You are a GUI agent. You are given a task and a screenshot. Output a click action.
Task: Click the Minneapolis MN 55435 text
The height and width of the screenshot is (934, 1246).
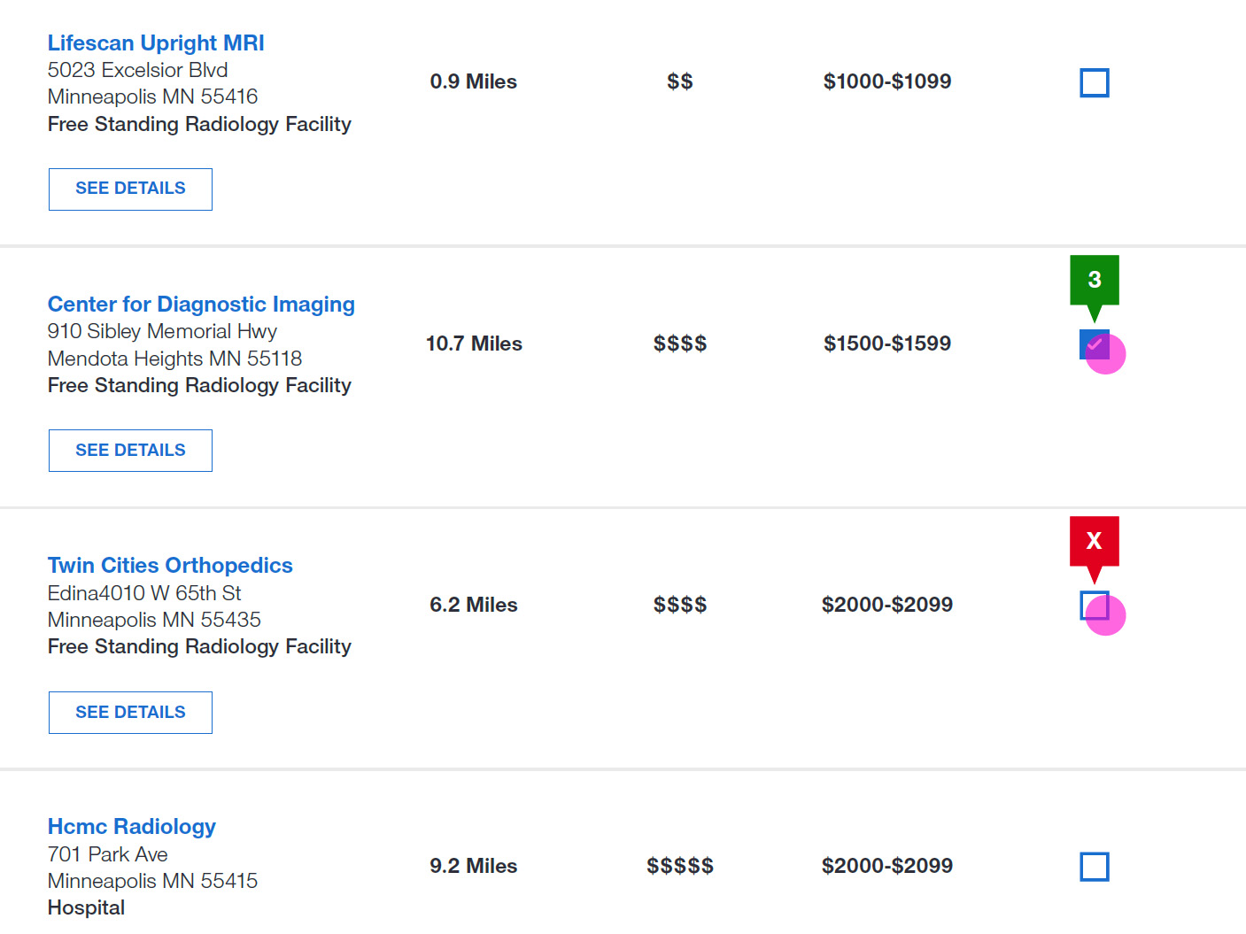point(154,620)
